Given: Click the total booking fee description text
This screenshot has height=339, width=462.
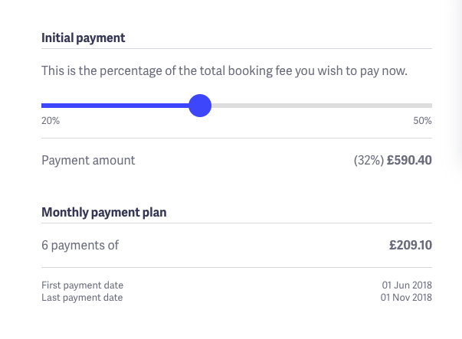Looking at the screenshot, I should (224, 71).
